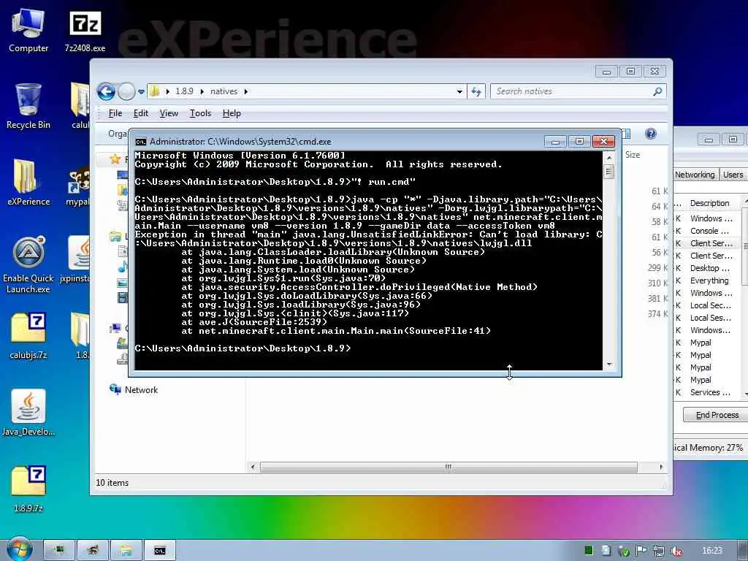
Task: Click scroll up arrow in cmd window
Action: pos(609,157)
